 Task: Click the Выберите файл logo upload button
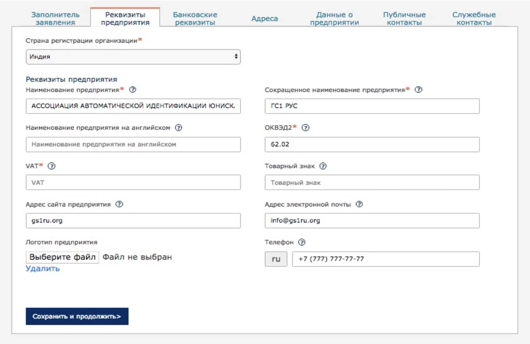[62, 257]
